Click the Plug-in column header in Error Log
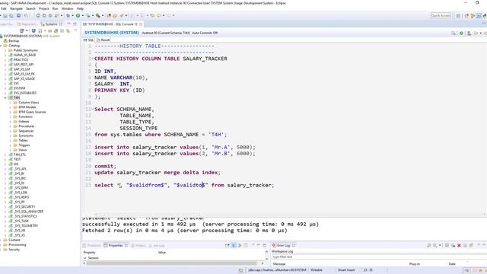 pos(414,264)
